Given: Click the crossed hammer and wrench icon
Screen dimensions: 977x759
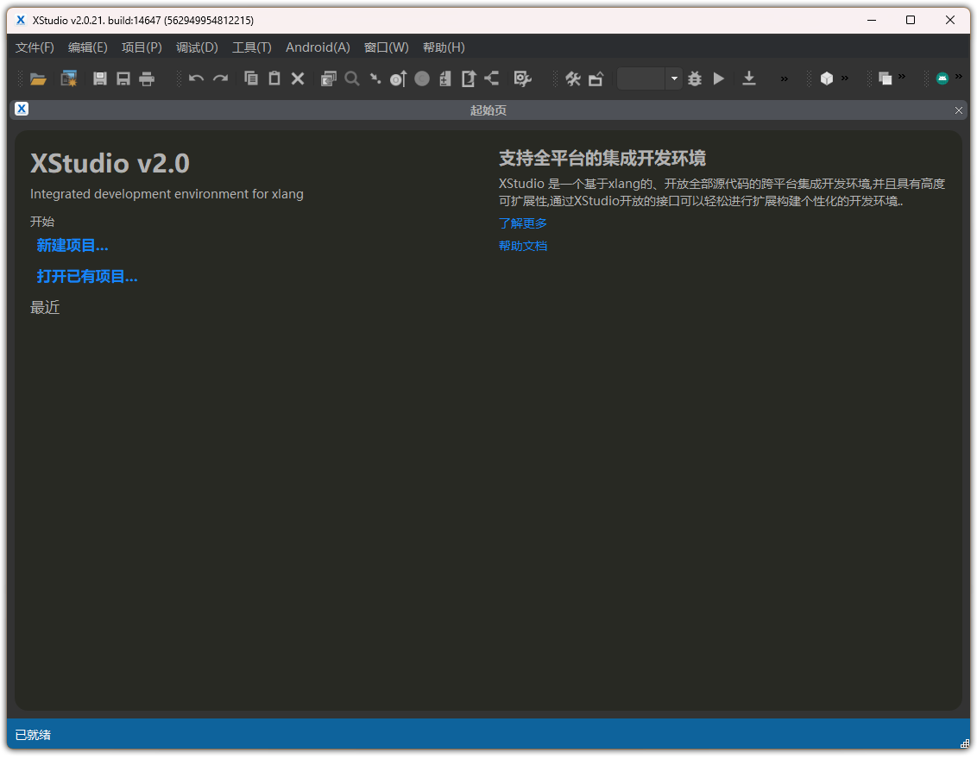Looking at the screenshot, I should click(x=572, y=78).
